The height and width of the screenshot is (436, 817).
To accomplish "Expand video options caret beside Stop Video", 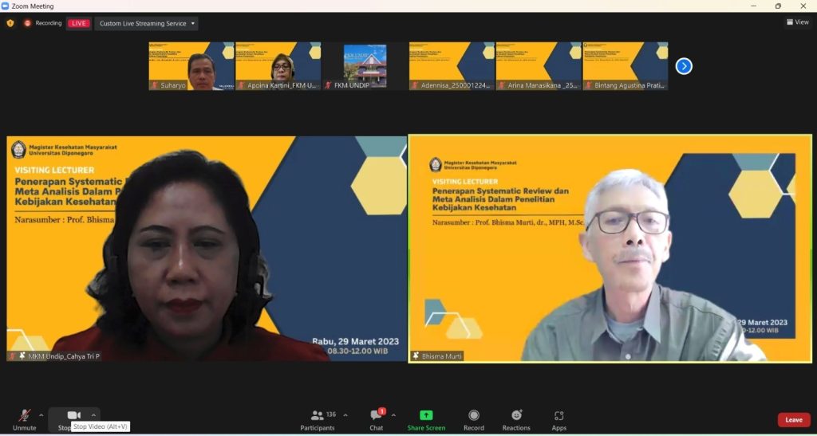I will point(93,415).
